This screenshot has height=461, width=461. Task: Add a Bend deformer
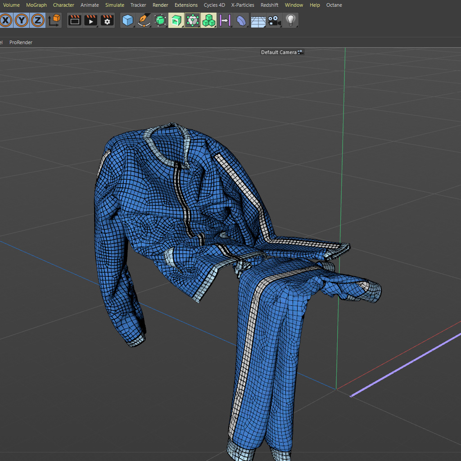tap(241, 20)
